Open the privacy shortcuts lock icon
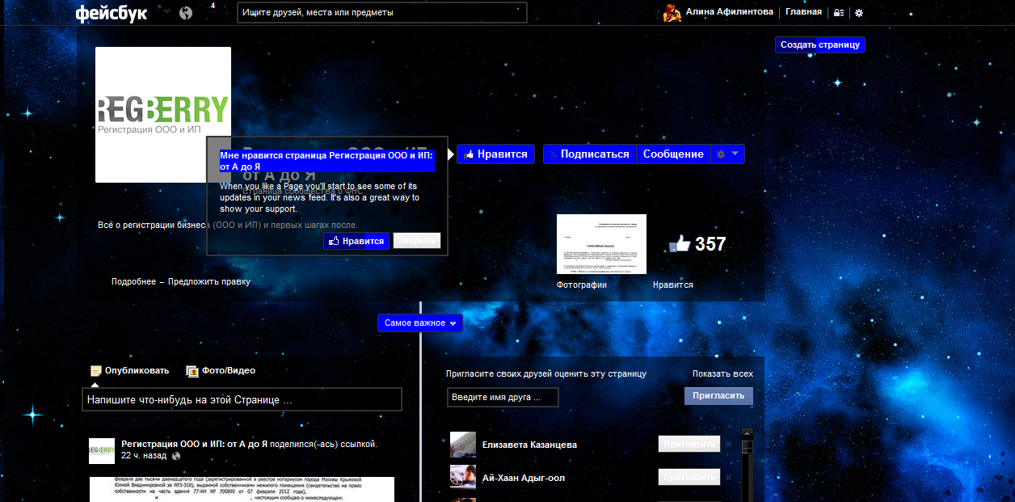This screenshot has width=1015, height=502. pos(839,13)
